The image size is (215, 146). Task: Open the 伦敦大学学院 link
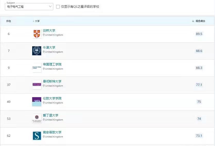[x=52, y=98]
